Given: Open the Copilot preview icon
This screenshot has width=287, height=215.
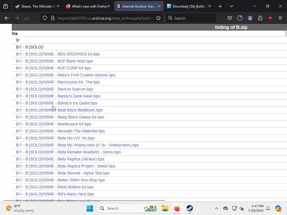Looking at the screenshot, I should pos(278,208).
